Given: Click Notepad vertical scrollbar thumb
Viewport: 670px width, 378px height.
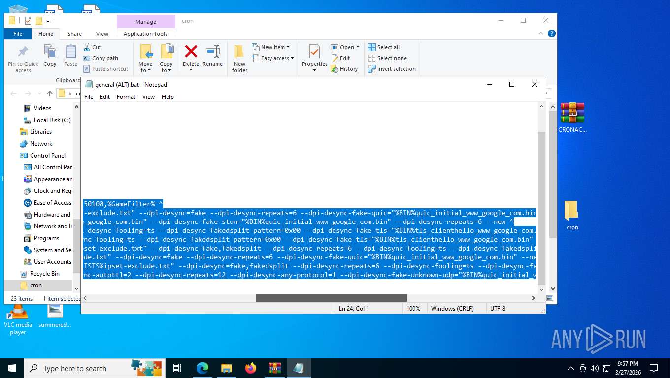Looking at the screenshot, I should (541, 209).
